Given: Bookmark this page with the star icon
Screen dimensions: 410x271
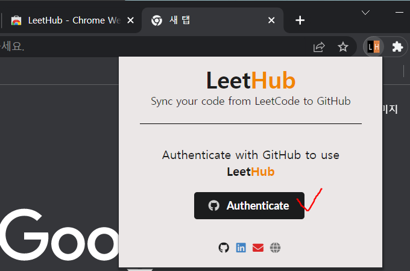Looking at the screenshot, I should tap(343, 47).
